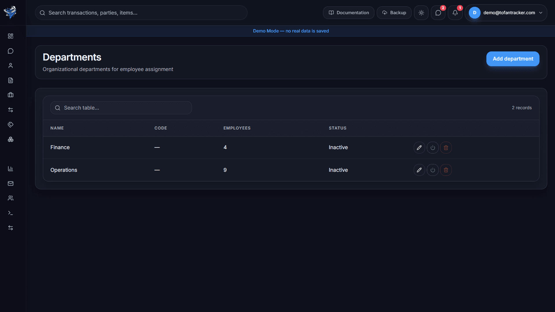The height and width of the screenshot is (312, 555).
Task: Open notifications bell with badge 1
Action: 455,13
